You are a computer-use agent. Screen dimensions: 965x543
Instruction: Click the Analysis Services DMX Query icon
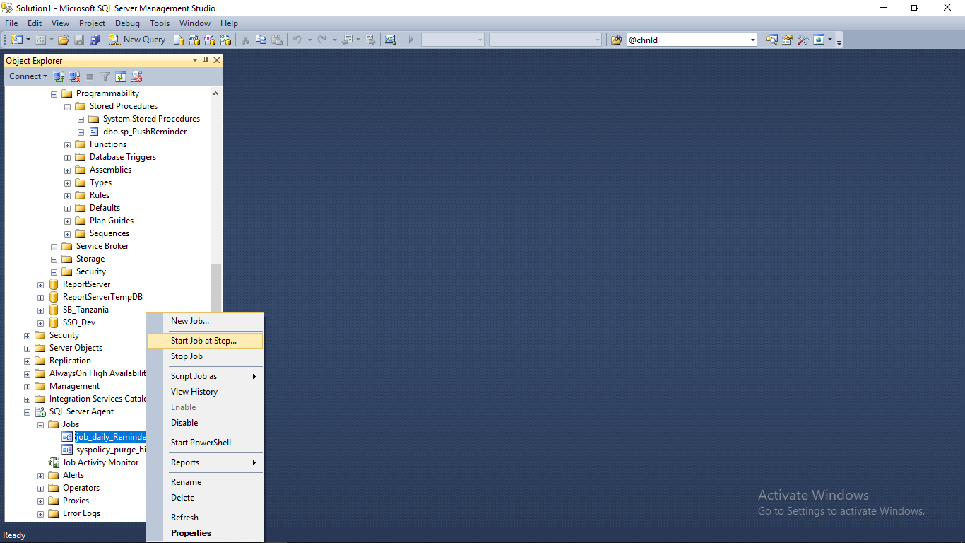(210, 40)
